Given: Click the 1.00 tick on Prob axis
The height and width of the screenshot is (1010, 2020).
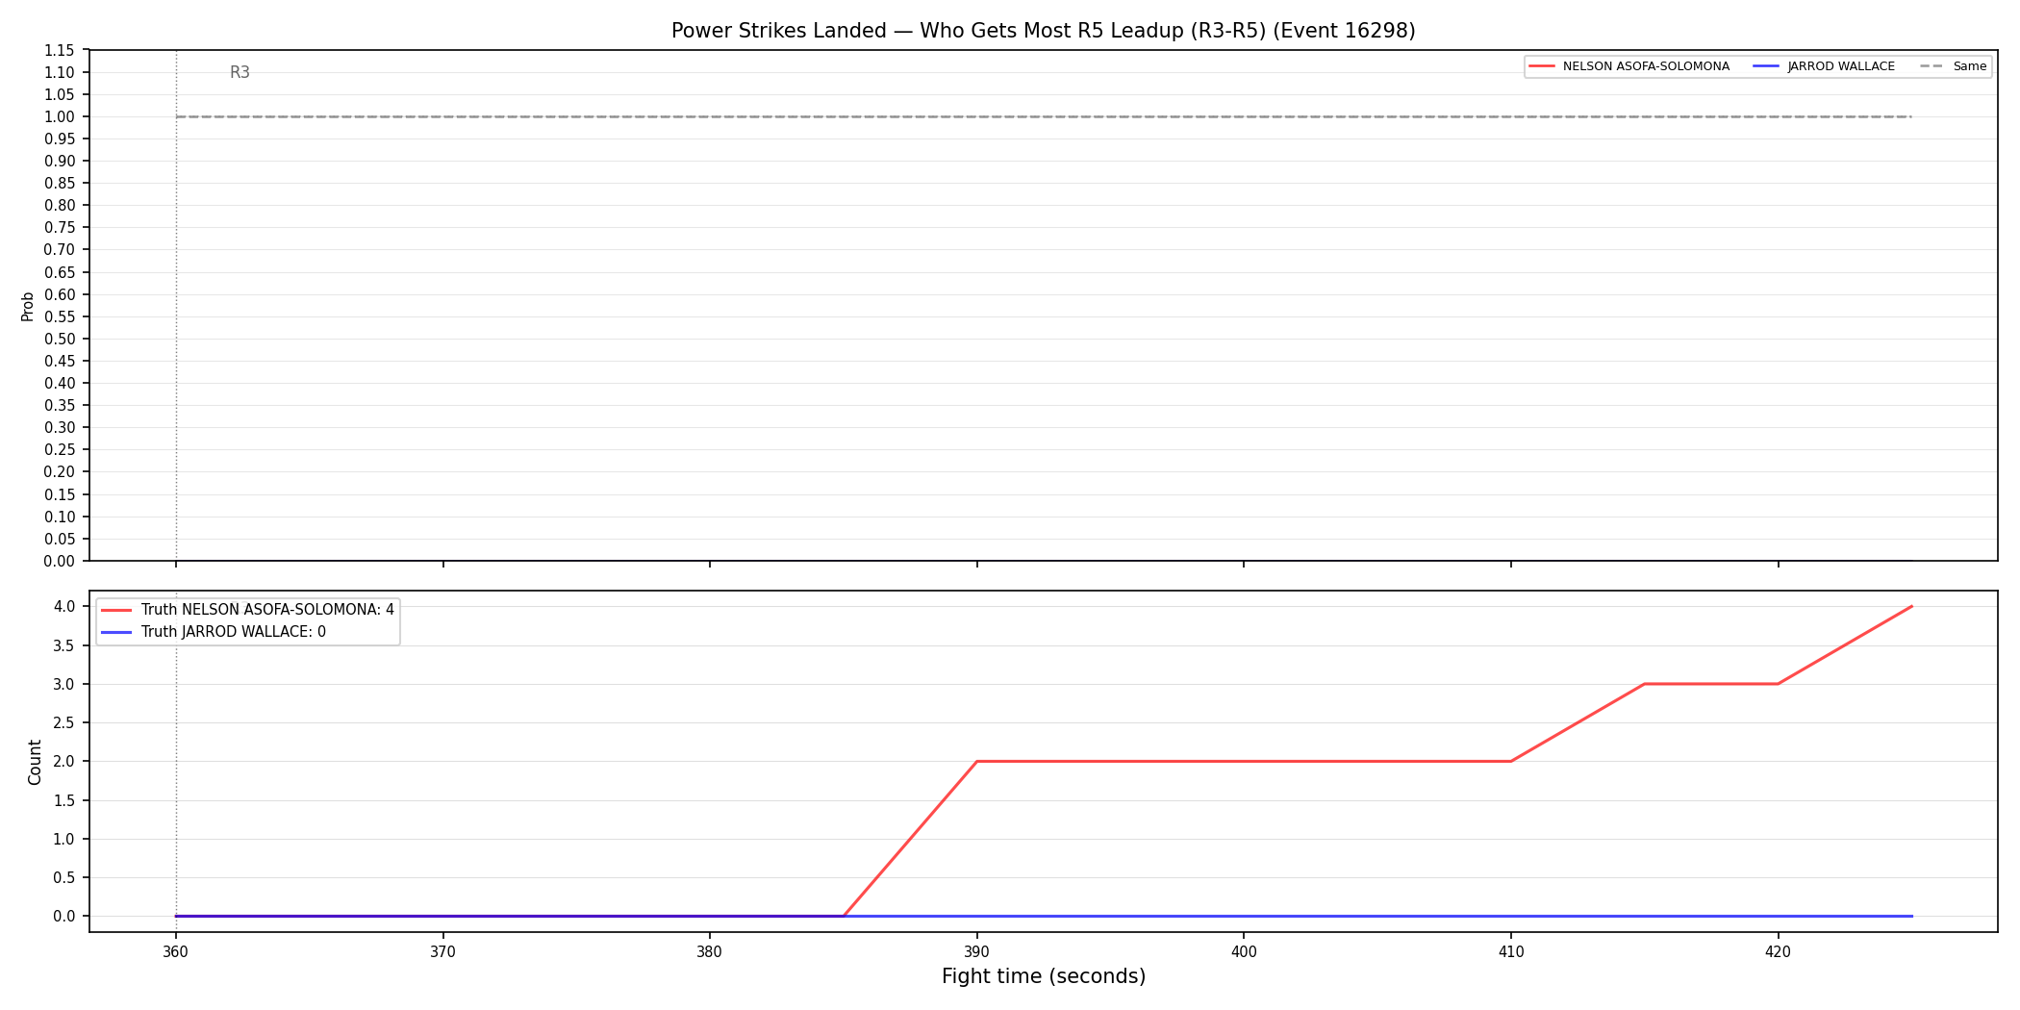Looking at the screenshot, I should click(x=60, y=117).
